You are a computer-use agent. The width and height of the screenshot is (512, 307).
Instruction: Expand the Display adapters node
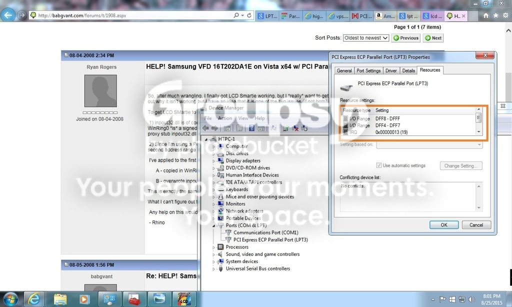tap(214, 160)
